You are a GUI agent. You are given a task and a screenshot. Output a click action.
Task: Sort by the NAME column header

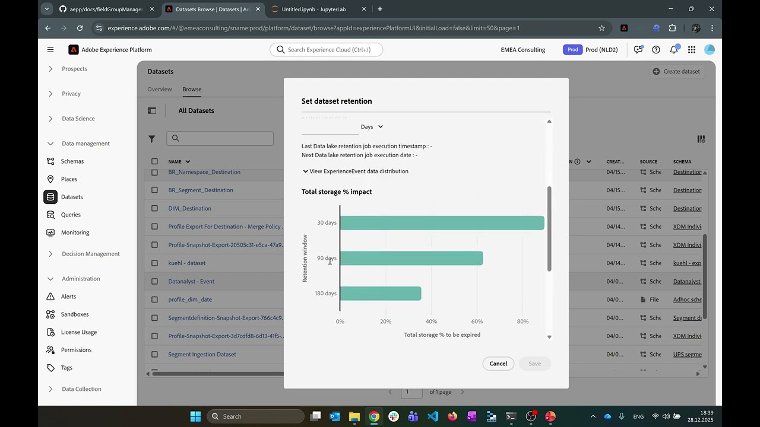coord(179,161)
